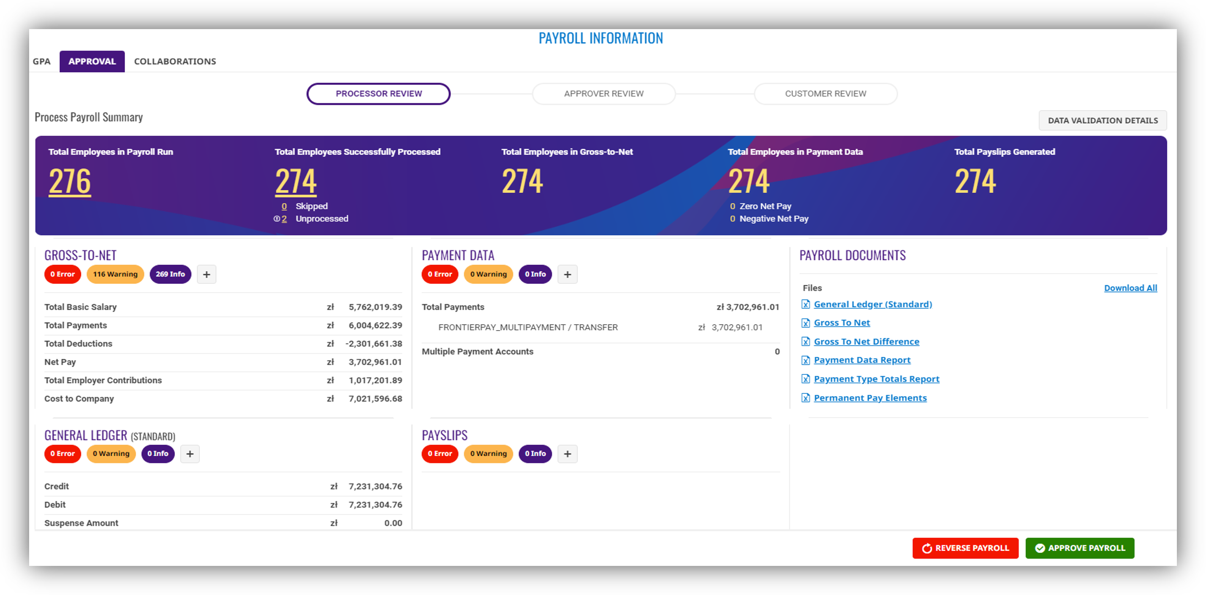Expand the Payslips section plus button
Image resolution: width=1206 pixels, height=595 pixels.
567,453
